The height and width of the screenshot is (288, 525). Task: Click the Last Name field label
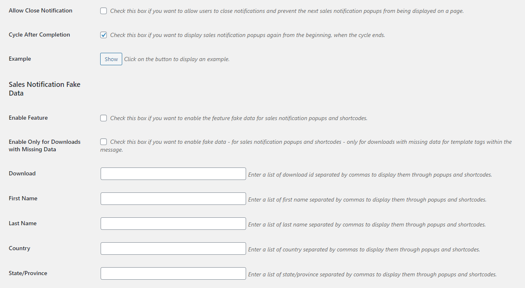[22, 223]
